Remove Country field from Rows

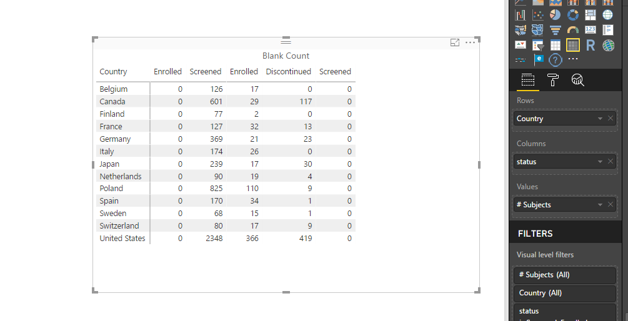pyautogui.click(x=611, y=119)
